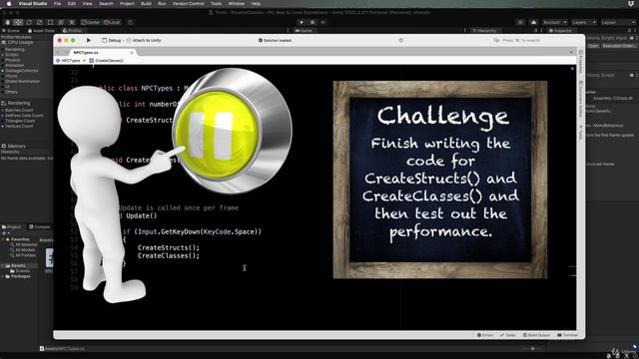
Task: Open Unity cloud services icon
Action: tap(533, 22)
